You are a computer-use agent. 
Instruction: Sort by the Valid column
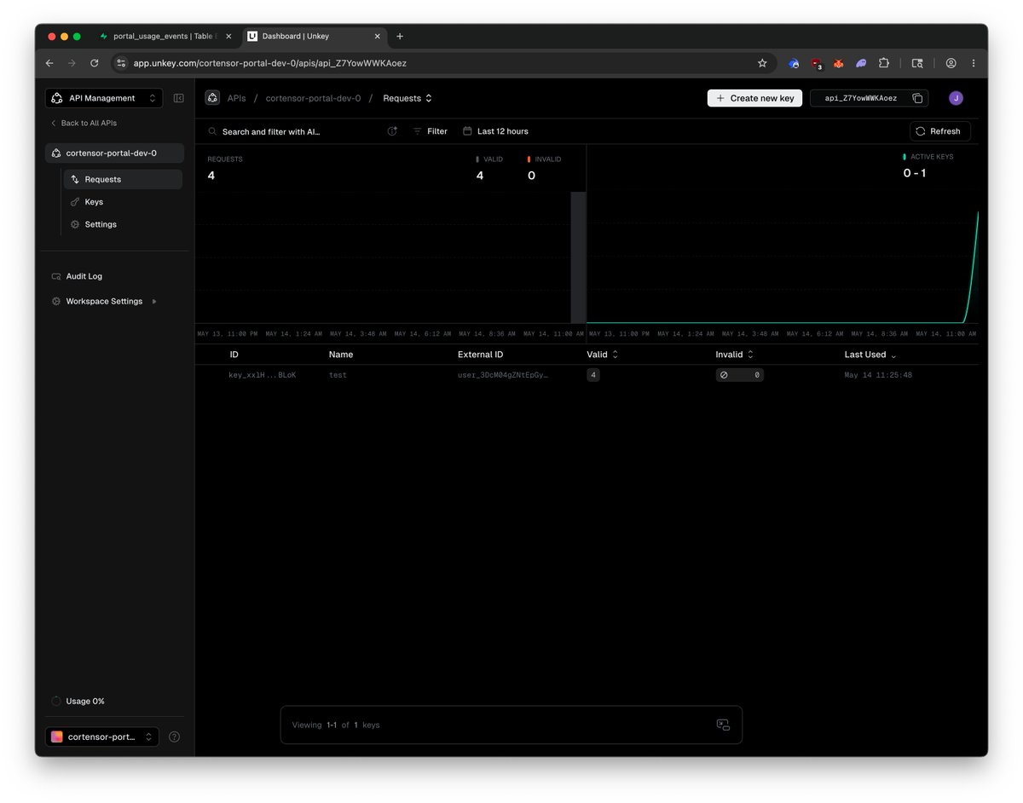[603, 355]
